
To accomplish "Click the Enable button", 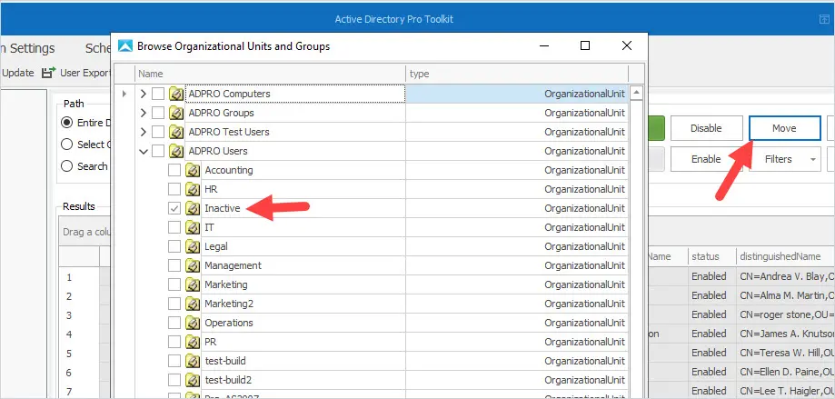I will pyautogui.click(x=706, y=159).
